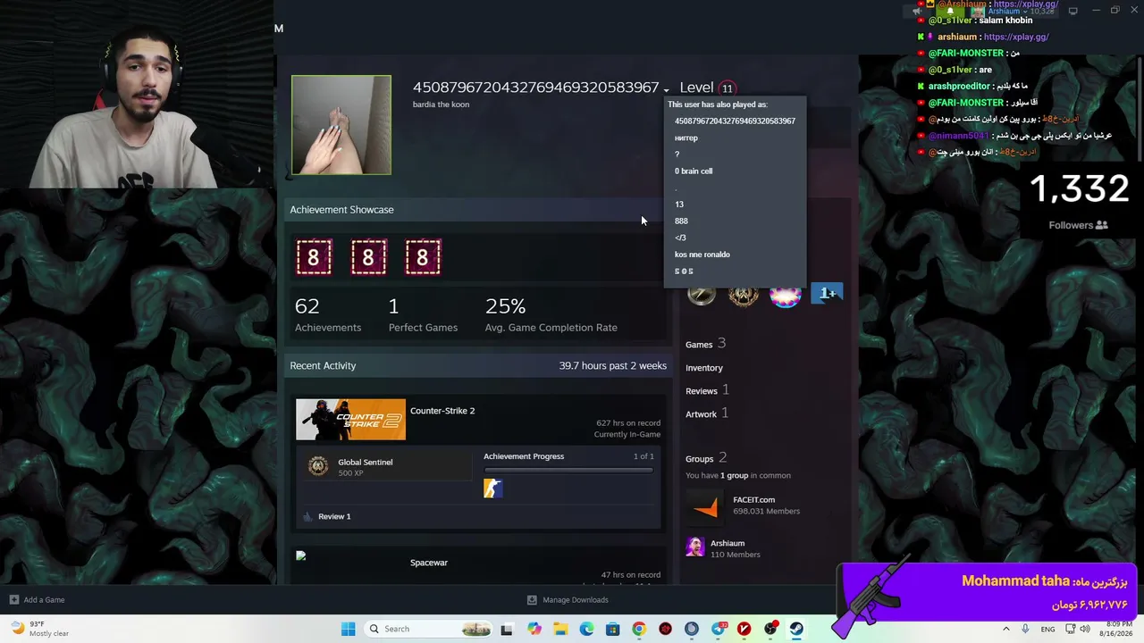The height and width of the screenshot is (643, 1144).
Task: Click Add a Game in the footer
Action: coord(44,600)
